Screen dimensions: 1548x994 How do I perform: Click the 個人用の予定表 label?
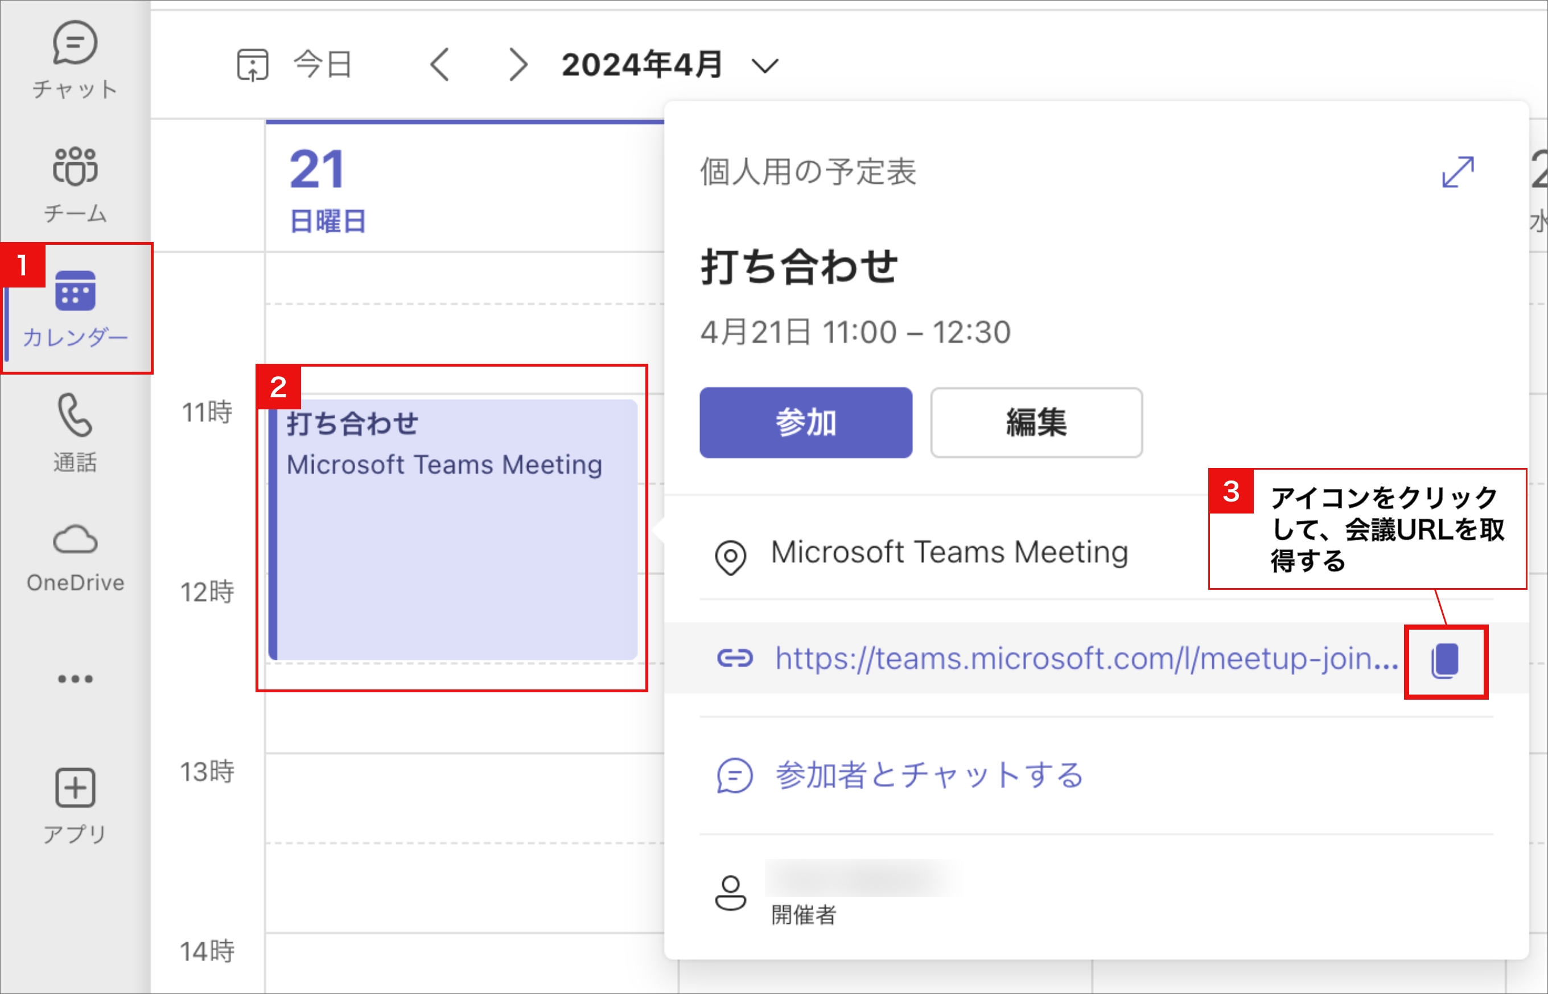[808, 172]
